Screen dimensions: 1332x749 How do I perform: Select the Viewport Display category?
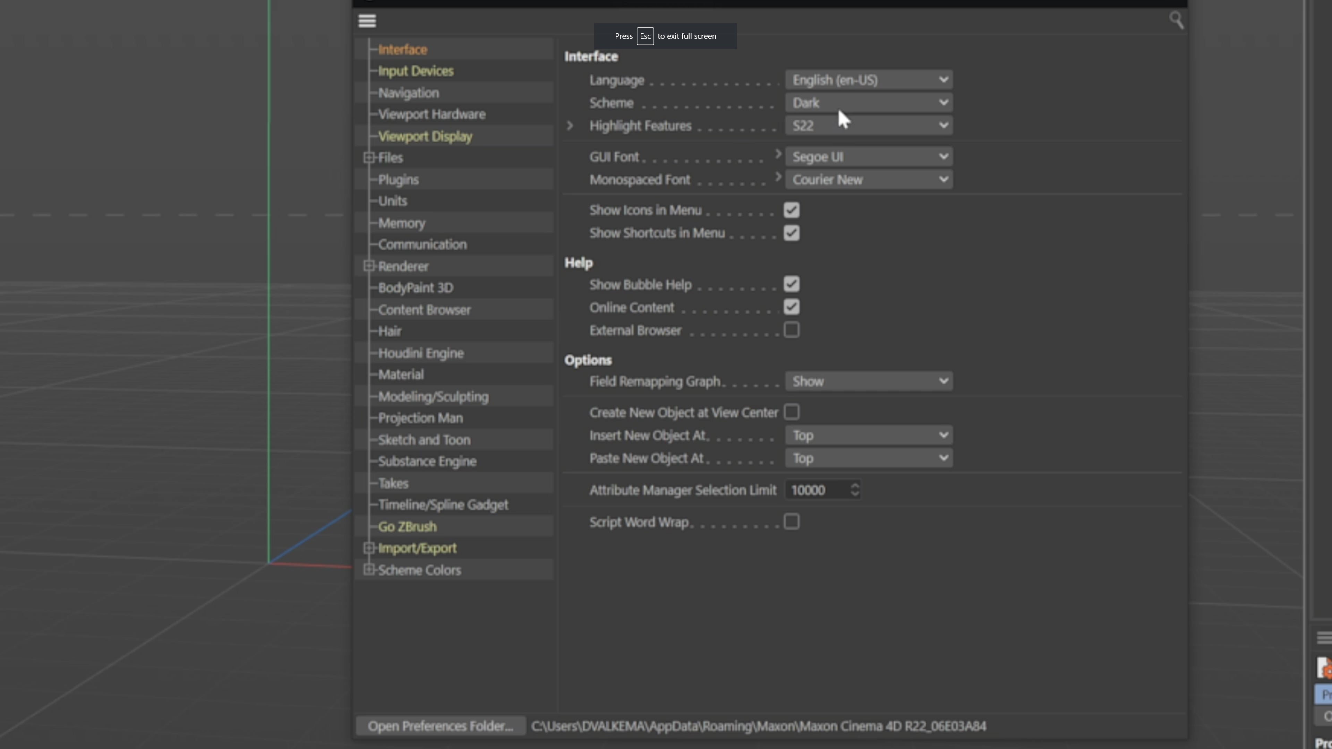tap(425, 136)
